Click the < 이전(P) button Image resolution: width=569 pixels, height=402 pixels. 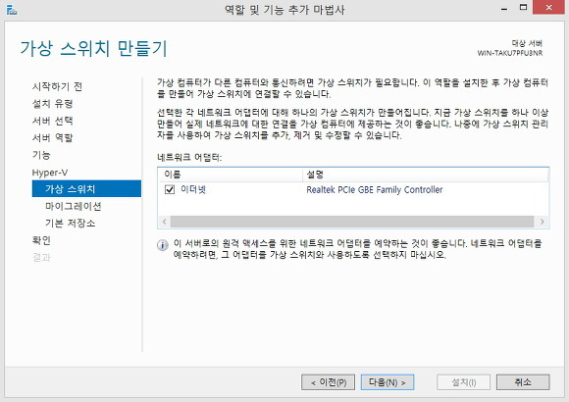coord(328,382)
